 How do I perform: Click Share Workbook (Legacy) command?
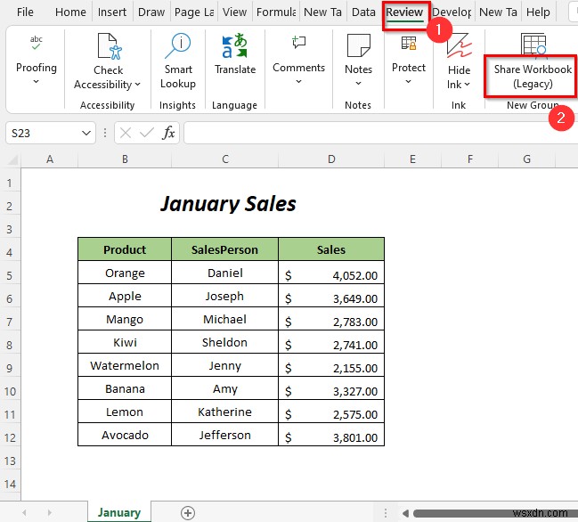tap(533, 77)
